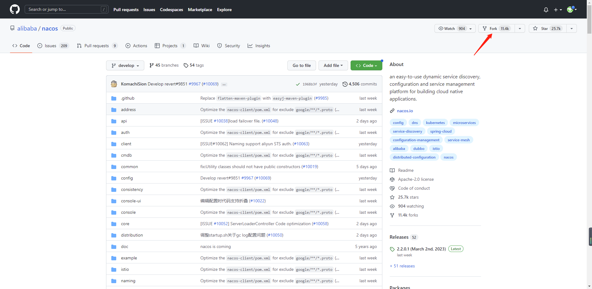Open nacos repository name link
Image resolution: width=592 pixels, height=289 pixels.
[50, 28]
